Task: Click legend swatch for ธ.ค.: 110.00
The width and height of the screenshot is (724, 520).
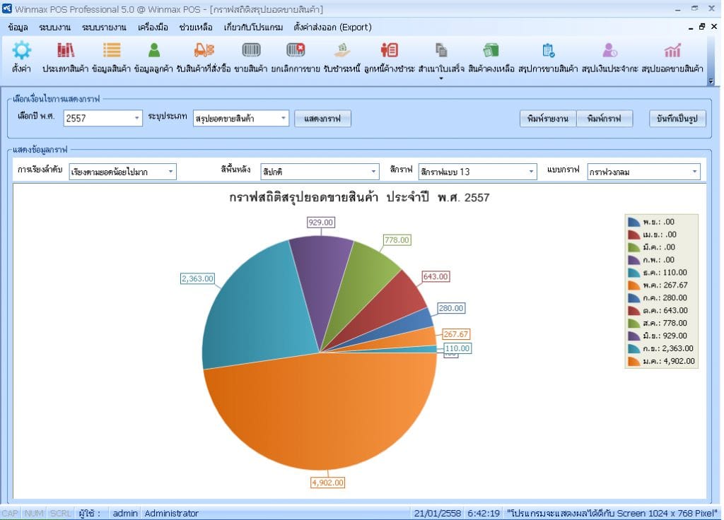Action: 634,273
